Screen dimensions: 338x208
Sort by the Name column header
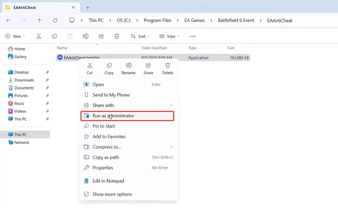[x=62, y=48]
